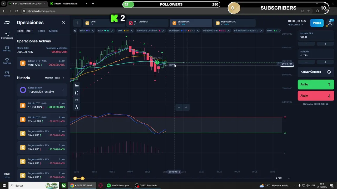Show hidden system tray icons
The width and height of the screenshot is (337, 189).
[x=295, y=186]
